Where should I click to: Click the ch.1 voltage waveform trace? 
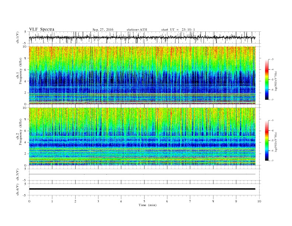[142, 37]
